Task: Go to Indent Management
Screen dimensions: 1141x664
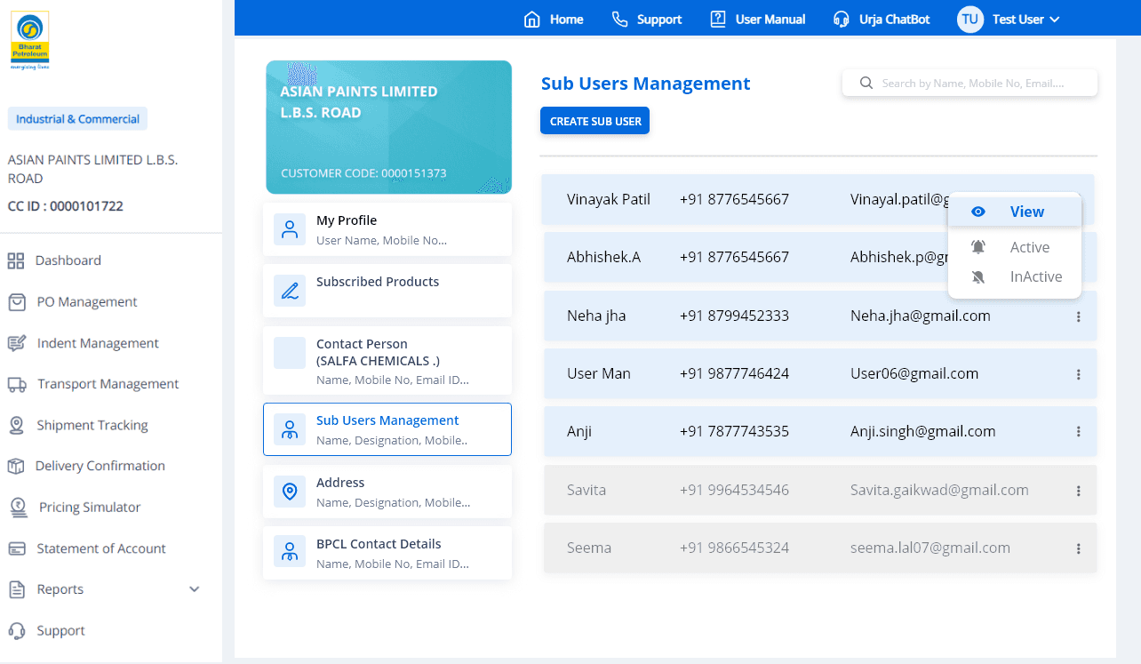Action: (x=98, y=343)
